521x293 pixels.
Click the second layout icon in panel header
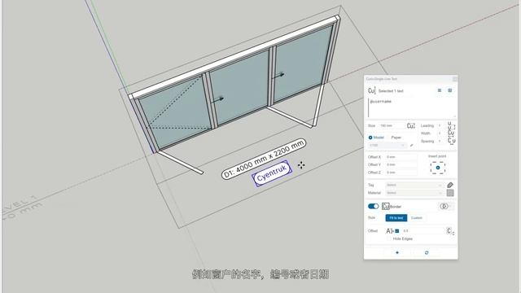[x=450, y=90]
